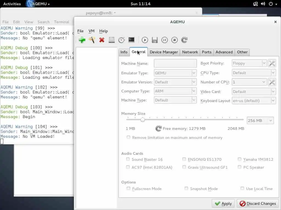
Task: Toggle Use Local Time option
Action: coord(242,188)
